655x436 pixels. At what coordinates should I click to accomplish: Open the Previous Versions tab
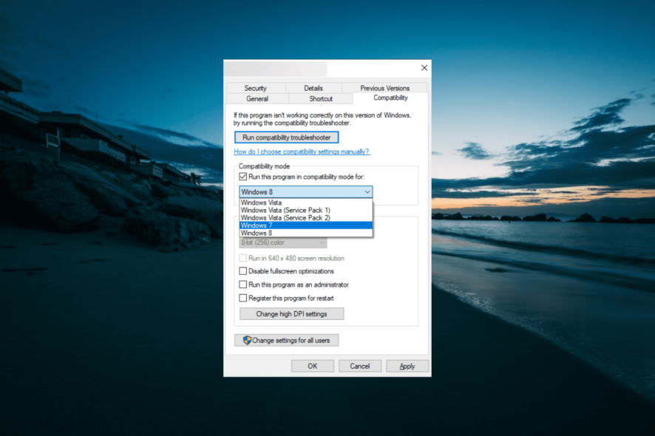point(384,88)
